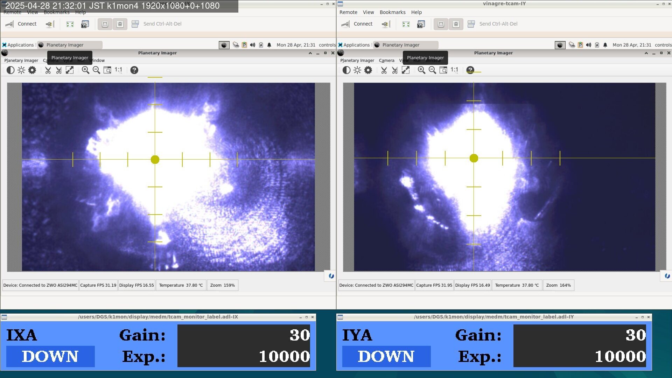Open View menu in vinagre-tcam-IY
The height and width of the screenshot is (378, 672).
click(x=368, y=12)
